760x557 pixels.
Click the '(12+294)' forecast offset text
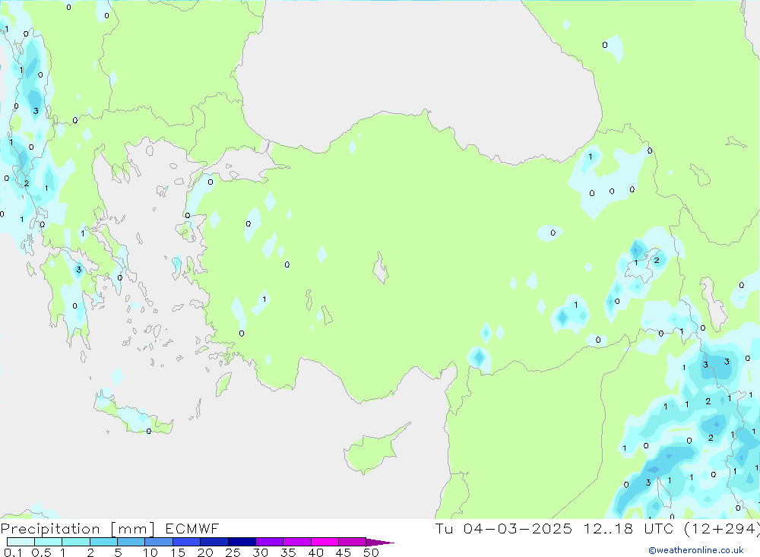pos(722,529)
